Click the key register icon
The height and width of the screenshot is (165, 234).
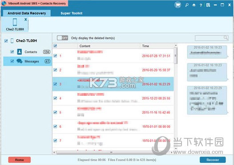point(187,5)
